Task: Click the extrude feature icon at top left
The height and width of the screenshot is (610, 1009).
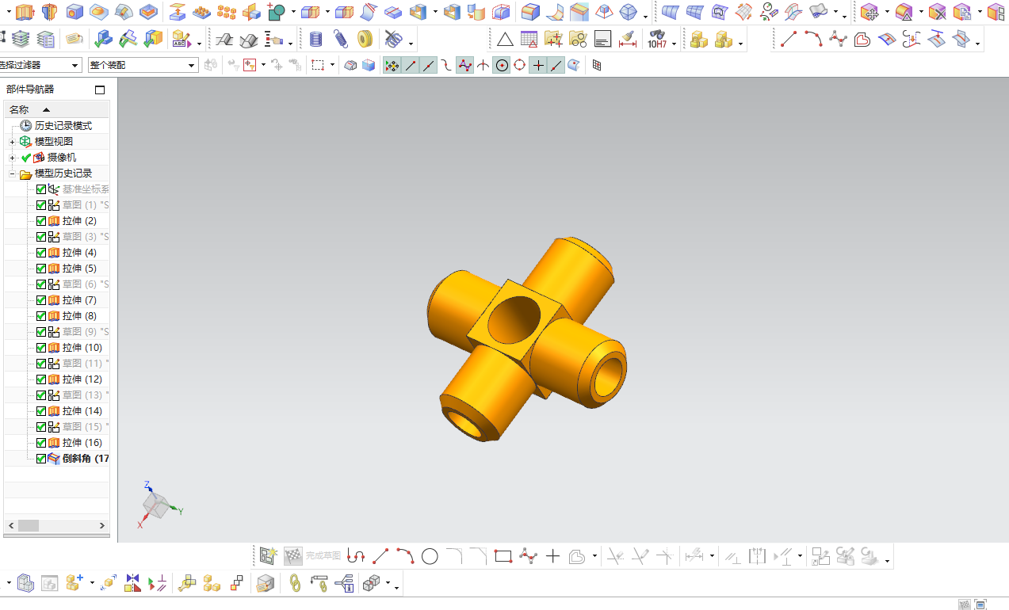Action: (25, 12)
